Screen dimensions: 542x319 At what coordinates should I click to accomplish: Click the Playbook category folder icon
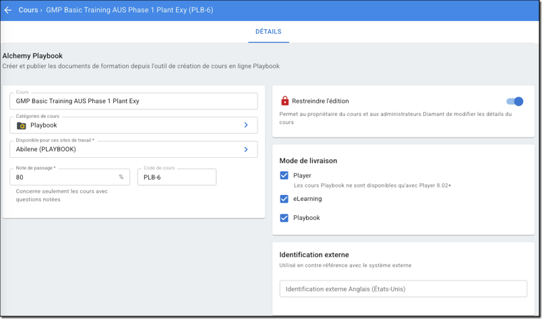21,125
